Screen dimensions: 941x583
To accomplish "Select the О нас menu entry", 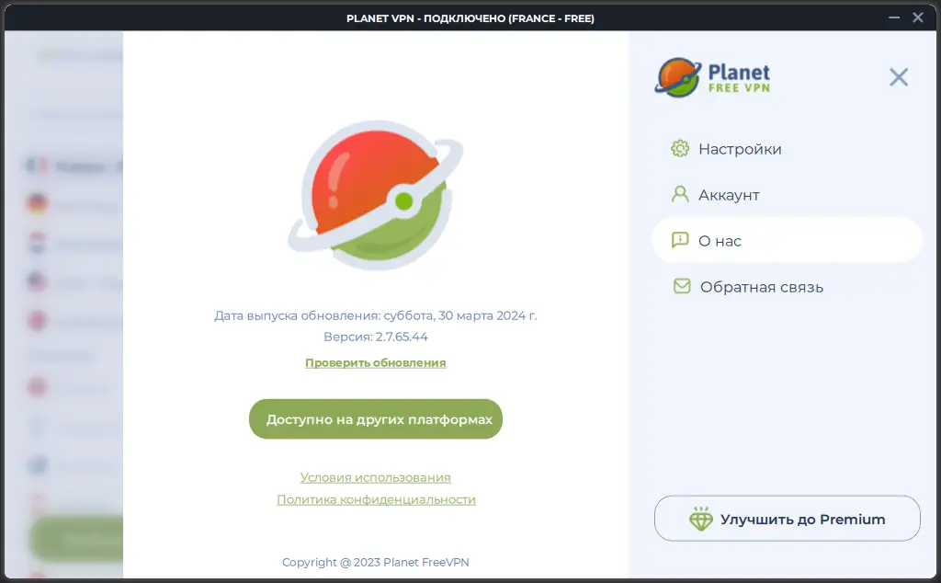I will tap(787, 240).
